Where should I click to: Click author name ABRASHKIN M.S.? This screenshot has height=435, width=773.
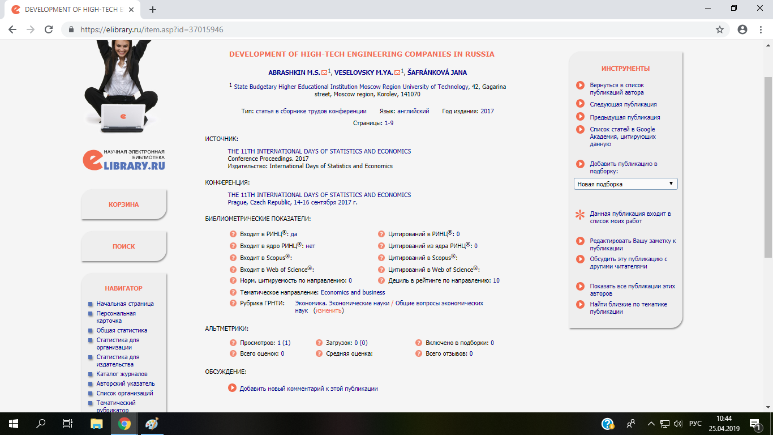point(294,72)
